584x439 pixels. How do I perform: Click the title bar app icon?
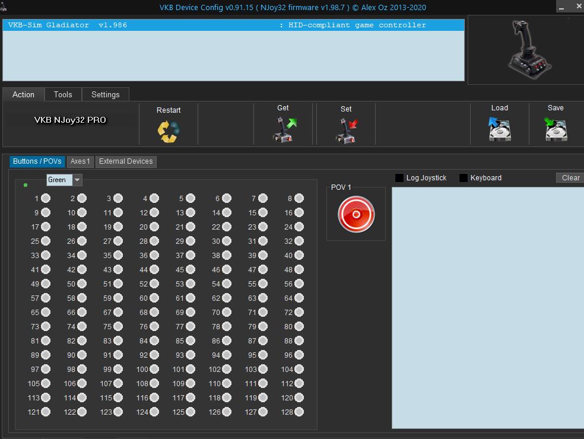coord(4,7)
